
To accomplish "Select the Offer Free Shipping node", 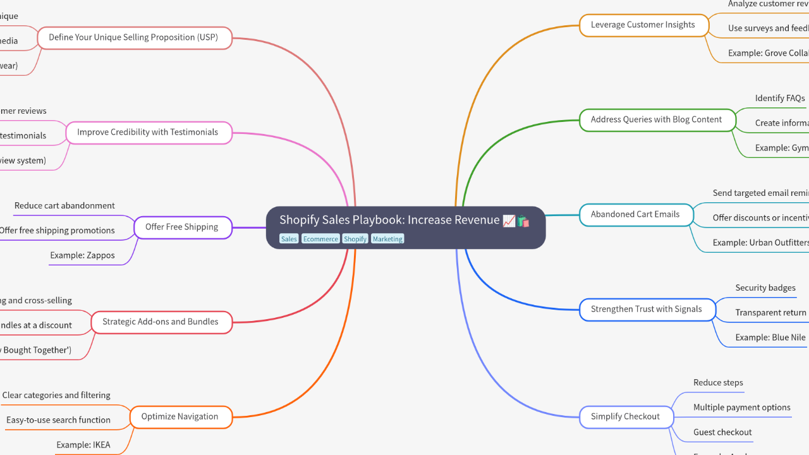I will [182, 227].
